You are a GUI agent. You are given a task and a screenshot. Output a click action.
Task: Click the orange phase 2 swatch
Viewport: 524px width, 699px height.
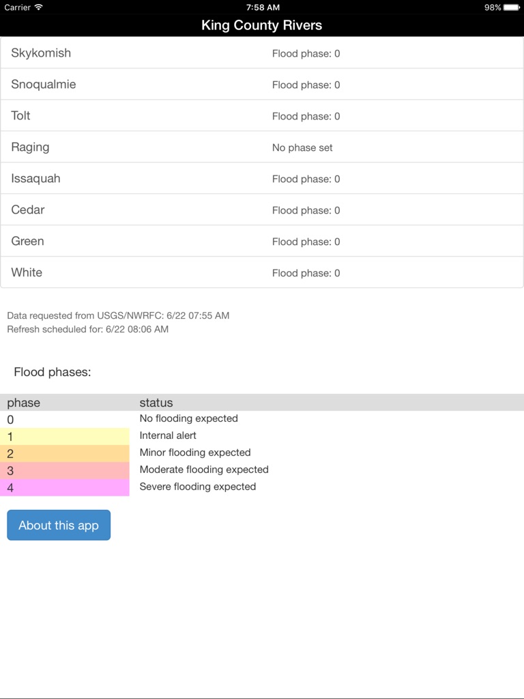[65, 453]
